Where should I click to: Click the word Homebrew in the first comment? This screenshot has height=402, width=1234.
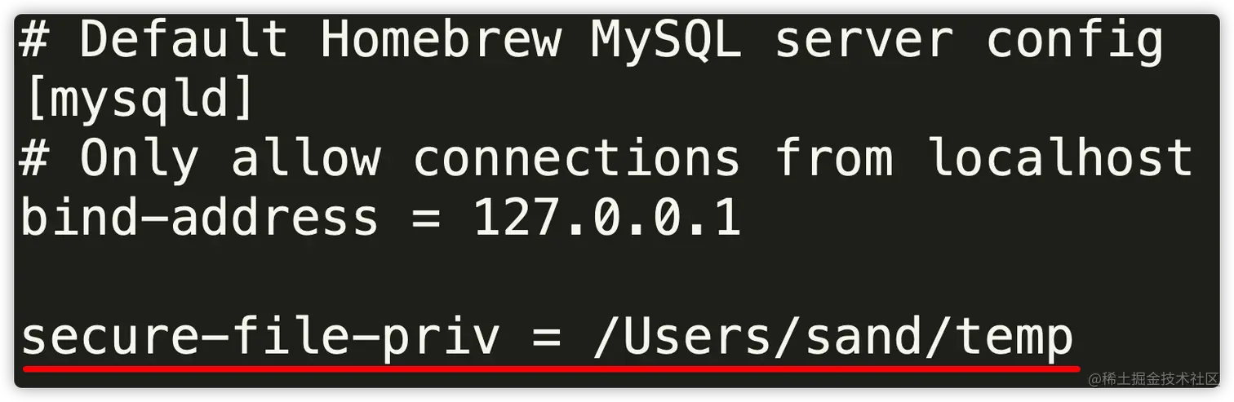tap(440, 38)
